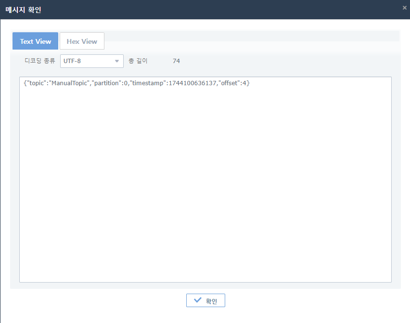Click the empty middle of the message text area
The width and height of the screenshot is (410, 323).
(x=205, y=183)
